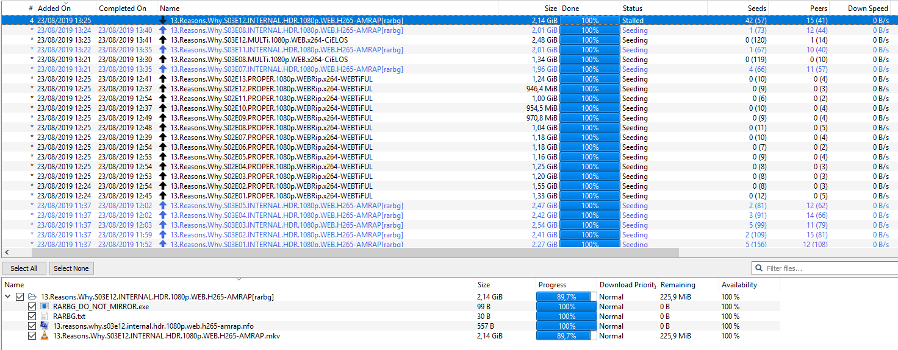Click the VLC cone icon of the .mkv file
This screenshot has width=898, height=350.
pos(44,336)
